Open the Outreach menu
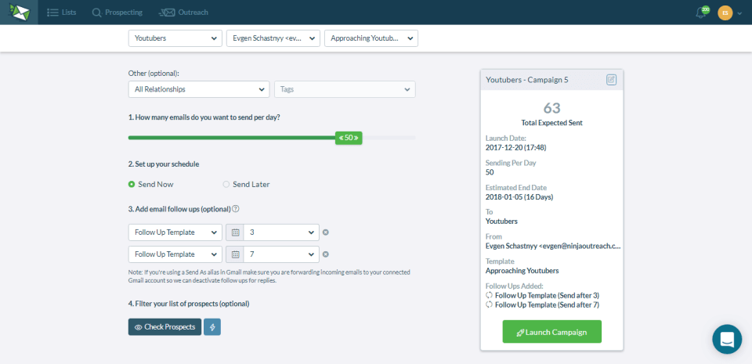 tap(183, 13)
